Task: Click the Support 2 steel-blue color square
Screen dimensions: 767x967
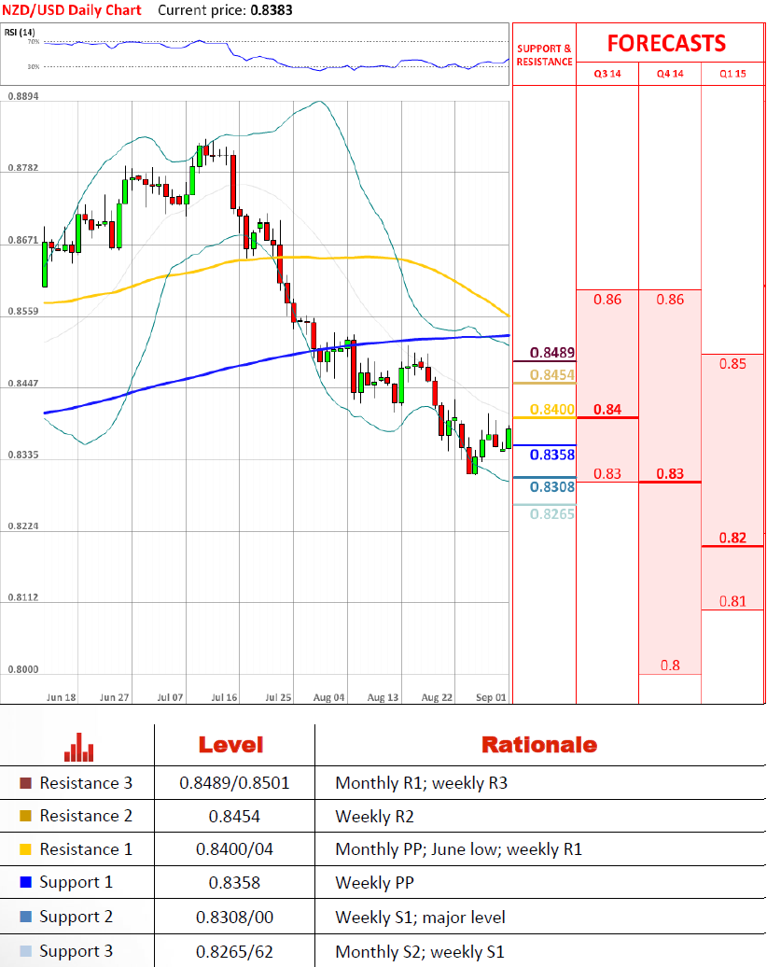Action: (25, 917)
